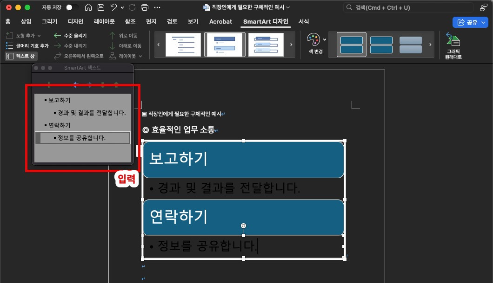Expand the 도형 추가 dropdown arrow
493x283 pixels.
coord(39,36)
